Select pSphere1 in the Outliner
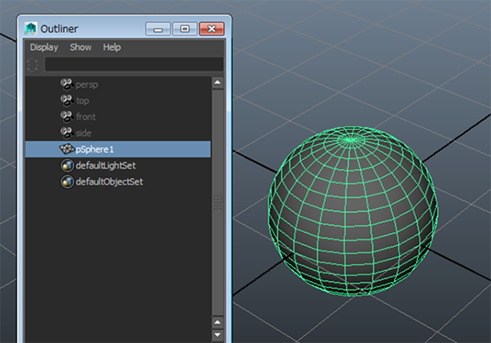The height and width of the screenshot is (343, 491). (118, 149)
